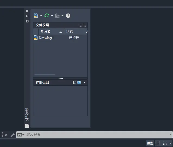Open the attach file type dropdown arrow

point(41,16)
